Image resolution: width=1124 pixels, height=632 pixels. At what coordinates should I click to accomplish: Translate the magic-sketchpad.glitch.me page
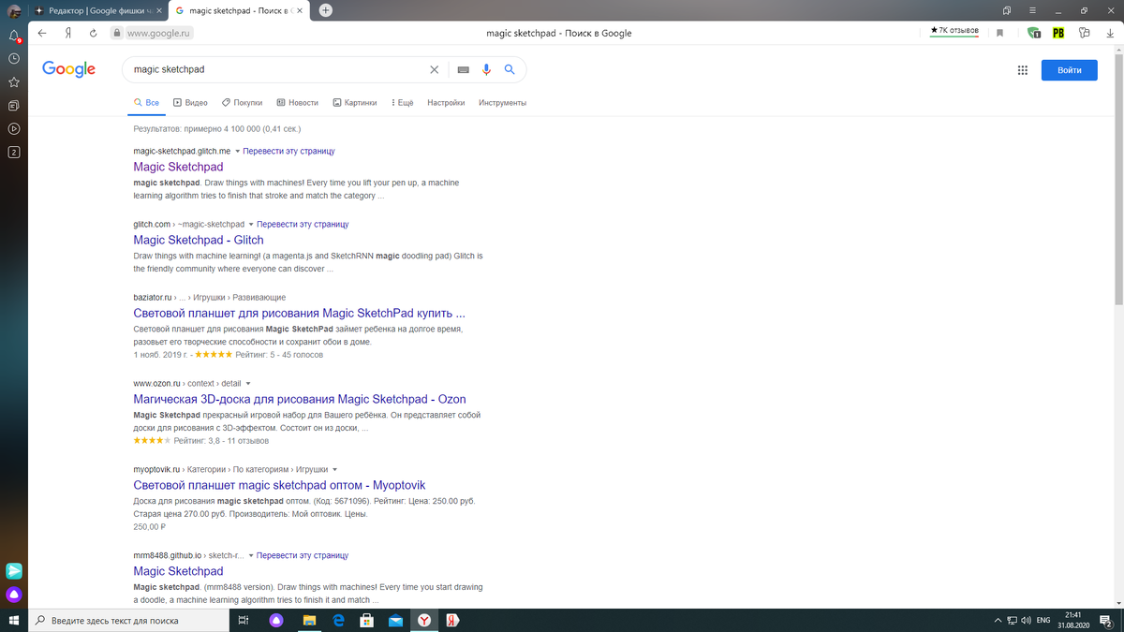(288, 151)
